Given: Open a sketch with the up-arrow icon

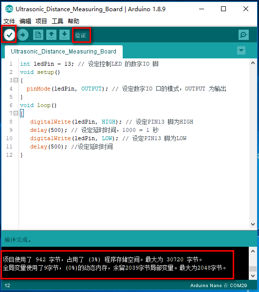Looking at the screenshot, I should click(x=52, y=35).
